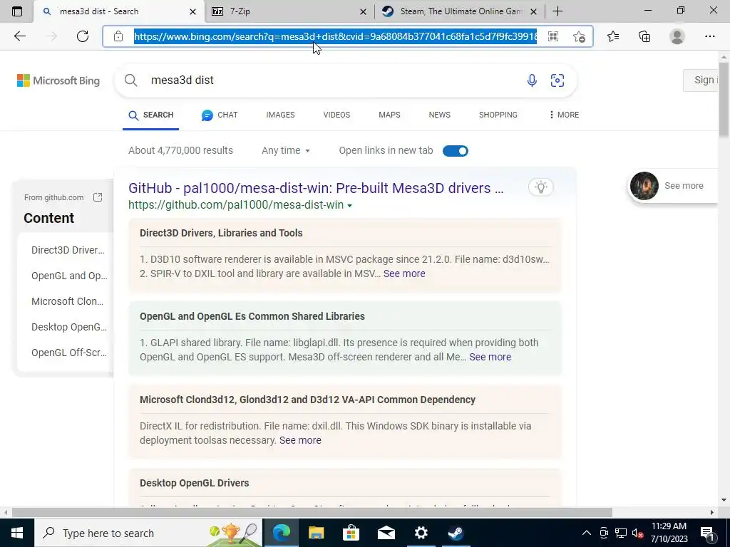Open visual search camera icon
The height and width of the screenshot is (547, 730).
pos(557,80)
